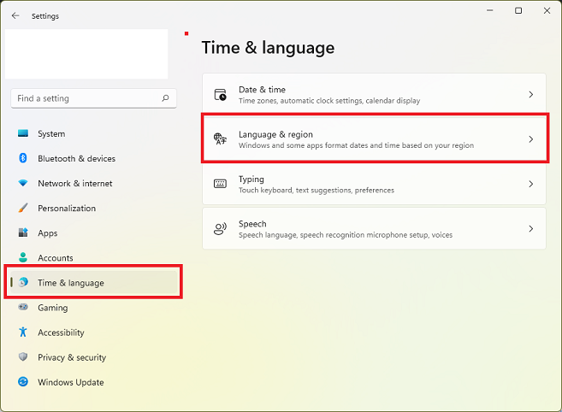Expand Date & time chevron
562x412 pixels.
[x=531, y=94]
